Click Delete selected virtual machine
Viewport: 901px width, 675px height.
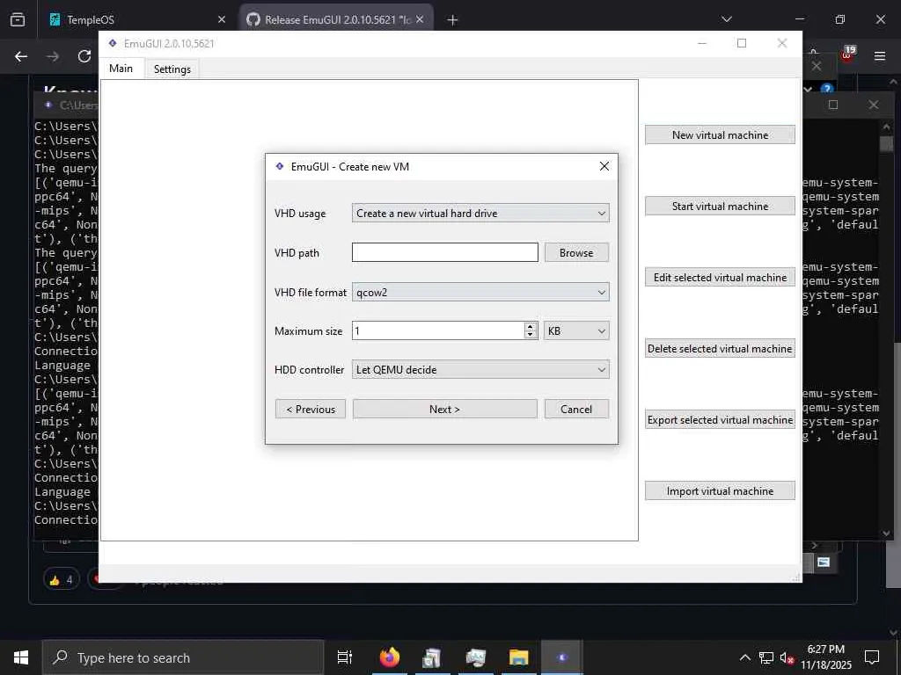[x=720, y=348]
